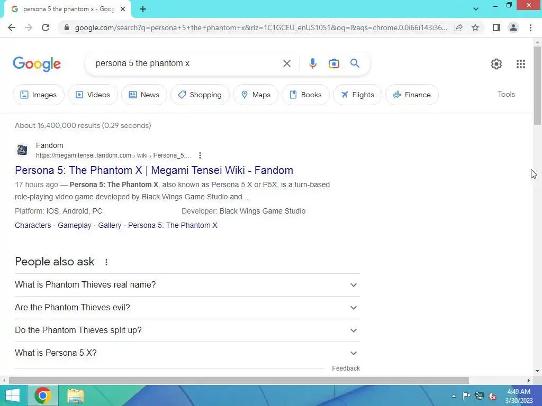Open the Gallery sitelink
542x406 pixels.
tap(110, 225)
